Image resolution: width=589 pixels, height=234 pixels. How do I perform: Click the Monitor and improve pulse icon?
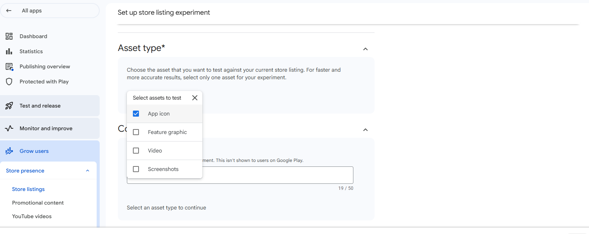(9, 128)
